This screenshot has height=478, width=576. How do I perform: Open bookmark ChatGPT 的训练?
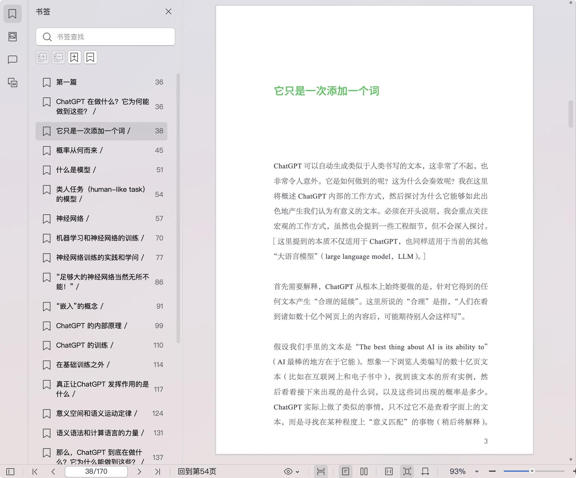point(101,345)
